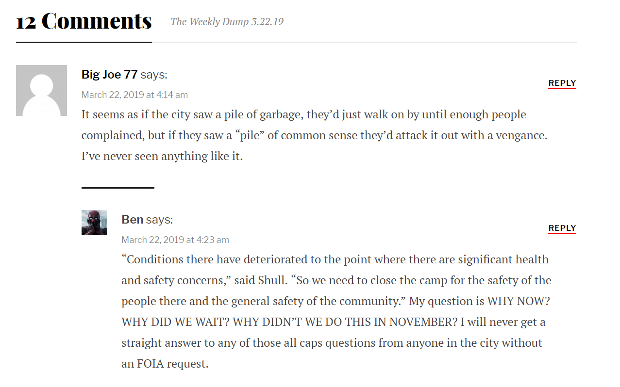
Task: Select the Ben author name
Action: pyautogui.click(x=132, y=219)
